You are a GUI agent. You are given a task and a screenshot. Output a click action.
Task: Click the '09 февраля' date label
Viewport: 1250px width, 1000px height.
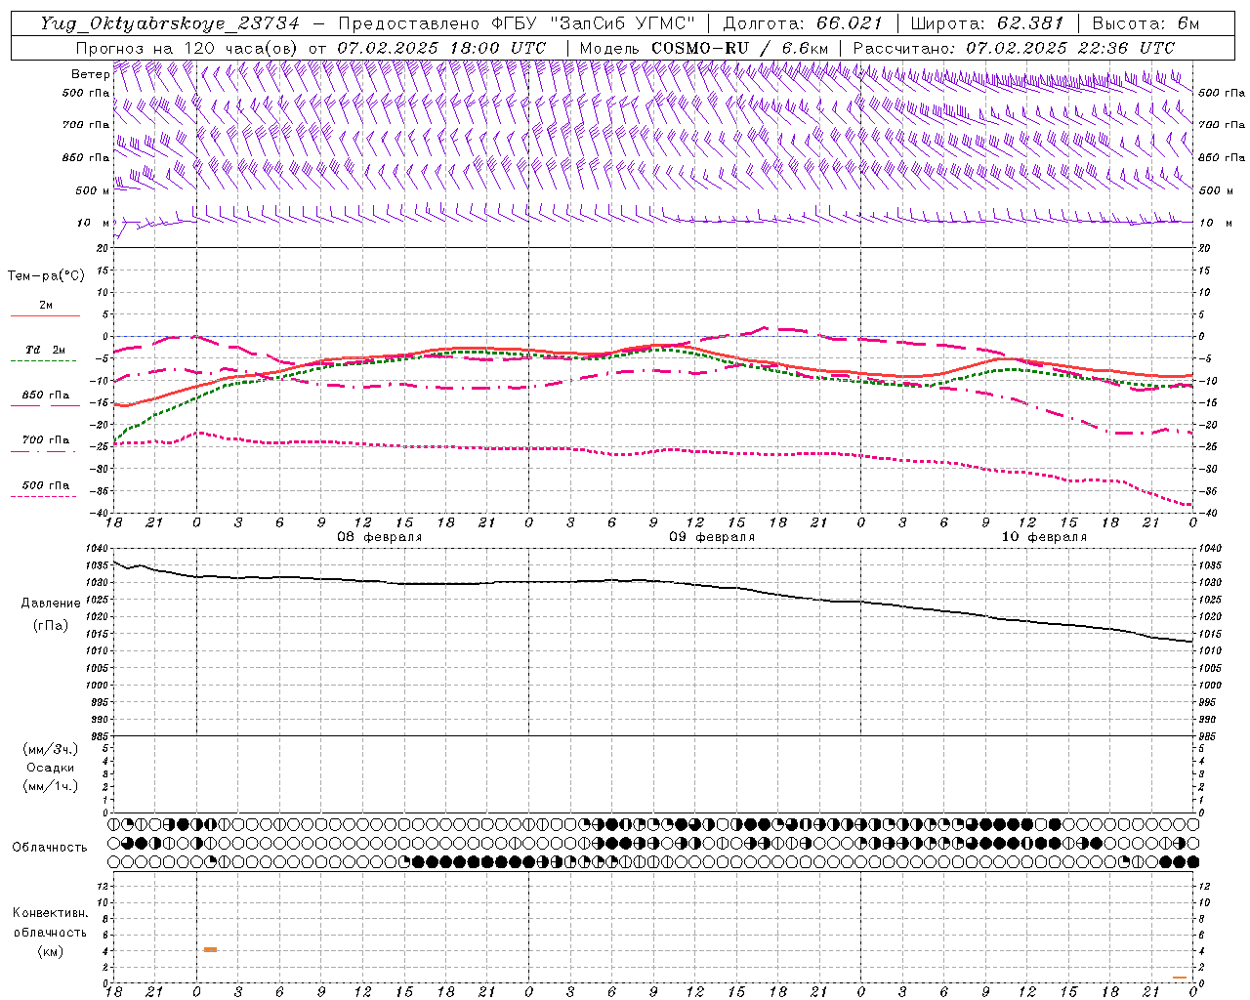point(712,537)
